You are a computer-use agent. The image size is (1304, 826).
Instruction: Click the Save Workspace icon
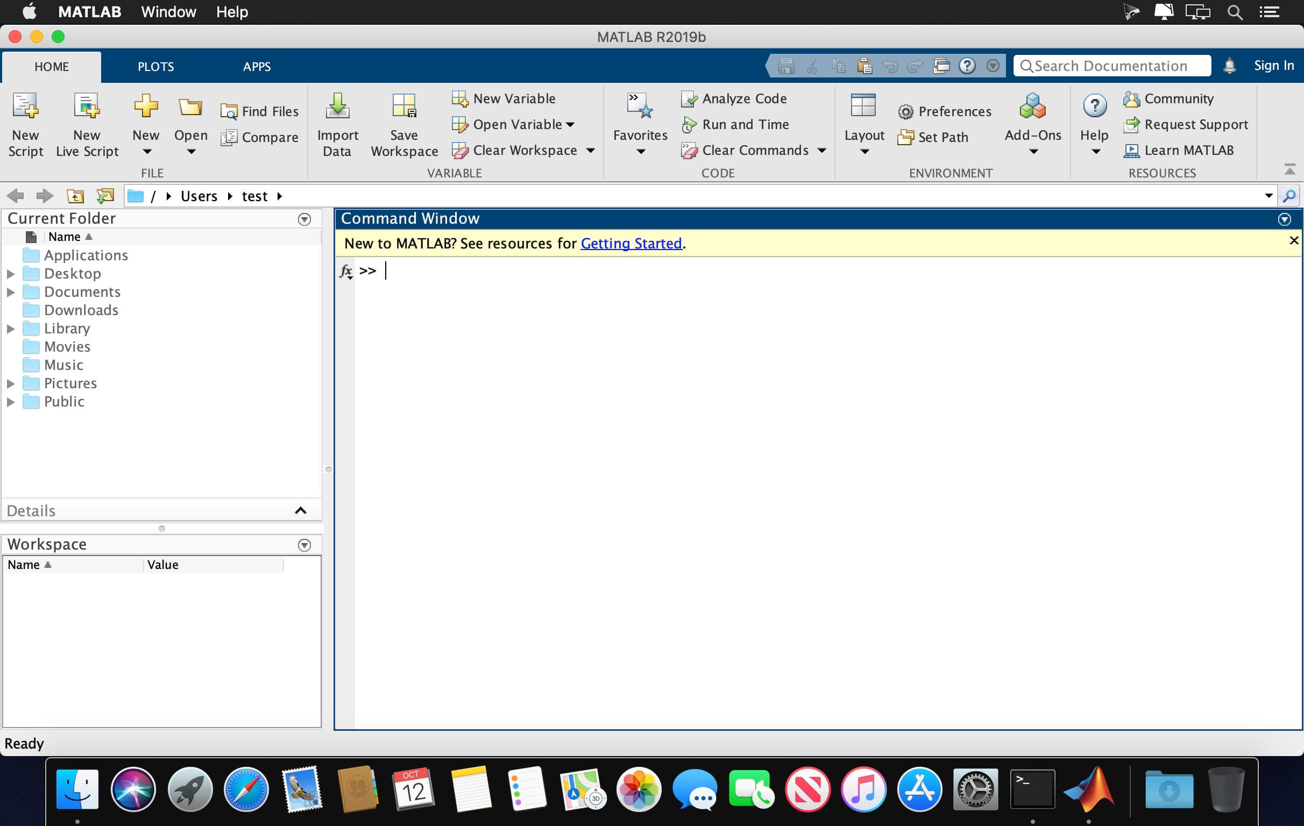(x=404, y=106)
